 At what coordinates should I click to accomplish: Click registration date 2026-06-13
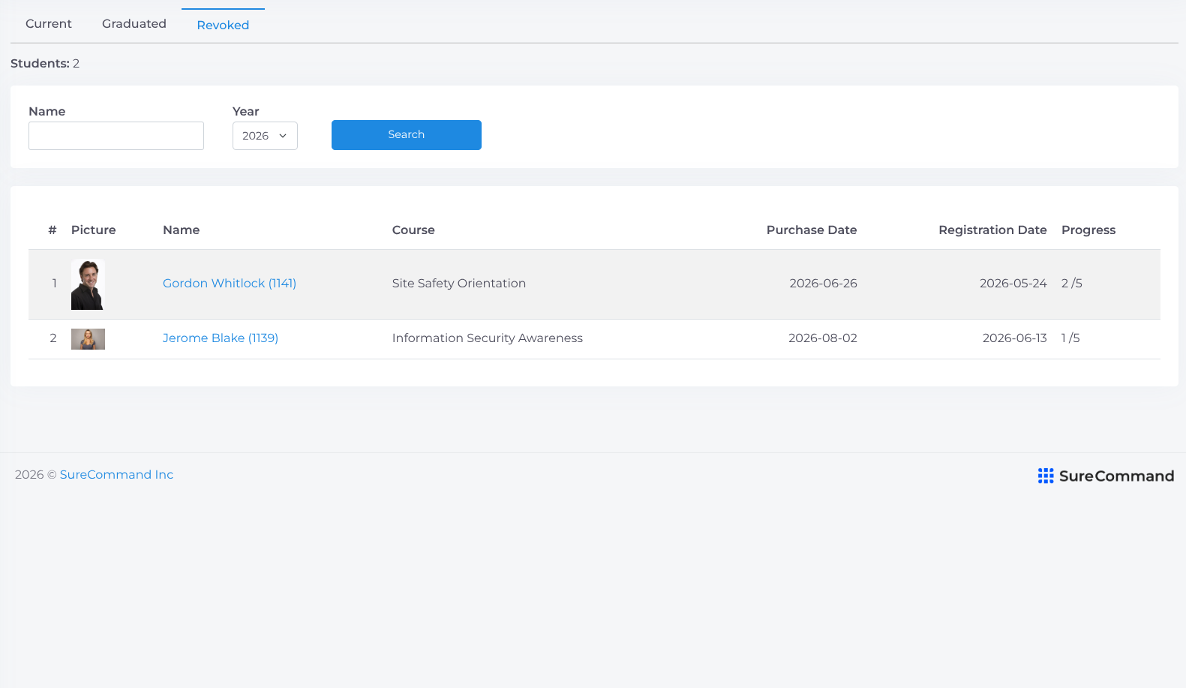pos(1014,338)
